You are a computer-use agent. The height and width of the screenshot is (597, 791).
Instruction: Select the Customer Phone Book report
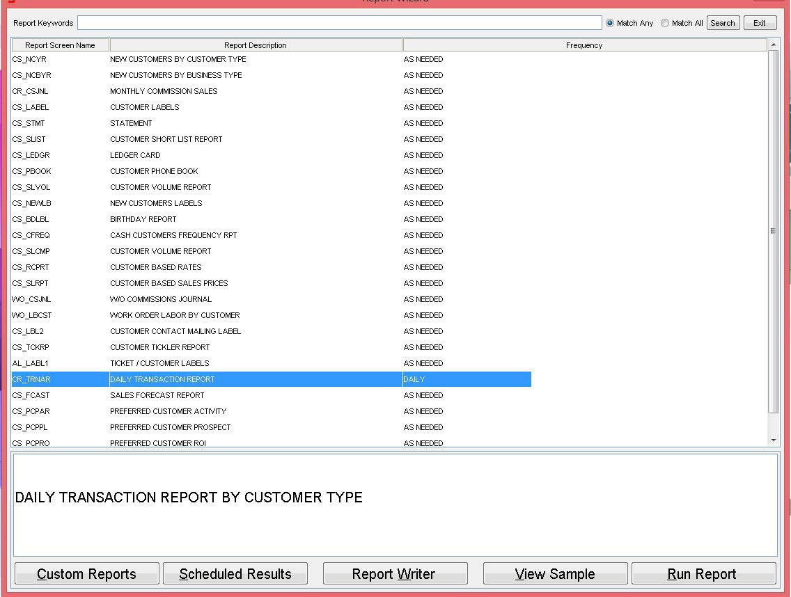tap(154, 171)
